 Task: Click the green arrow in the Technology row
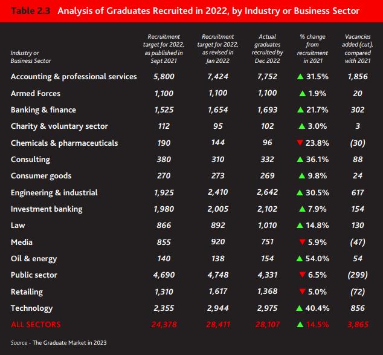point(299,308)
